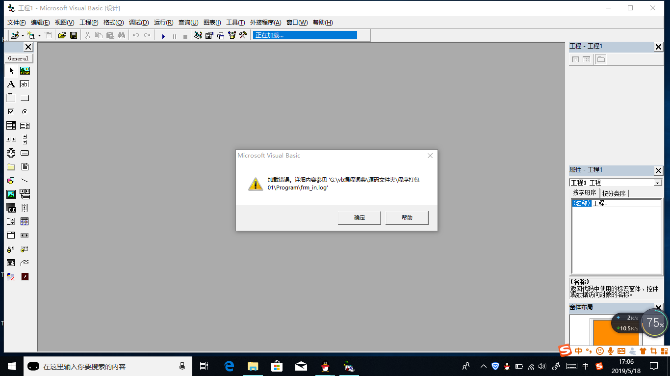Screen dimensions: 670x376
Task: Select the CheckBox control tool
Action: 11,112
